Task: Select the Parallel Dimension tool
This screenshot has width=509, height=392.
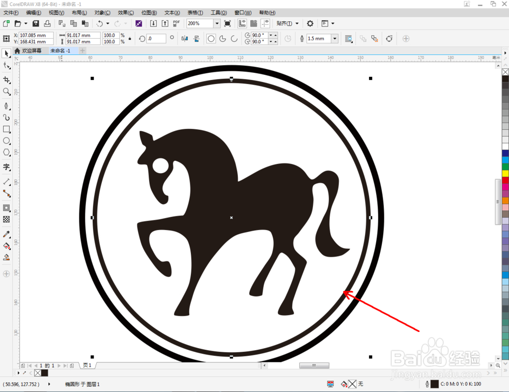Action: click(6, 182)
